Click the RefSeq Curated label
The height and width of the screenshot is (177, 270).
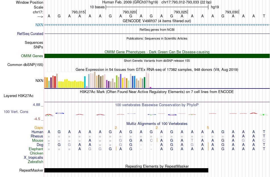point(30,34)
